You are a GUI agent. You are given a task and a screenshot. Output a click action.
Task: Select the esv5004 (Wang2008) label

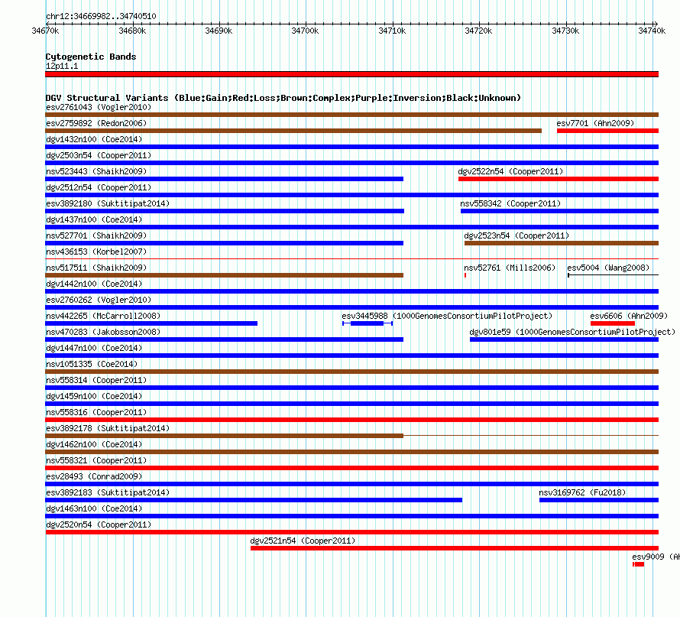coord(608,268)
